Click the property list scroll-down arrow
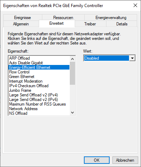The height and width of the screenshot is (167, 141). 73,113
